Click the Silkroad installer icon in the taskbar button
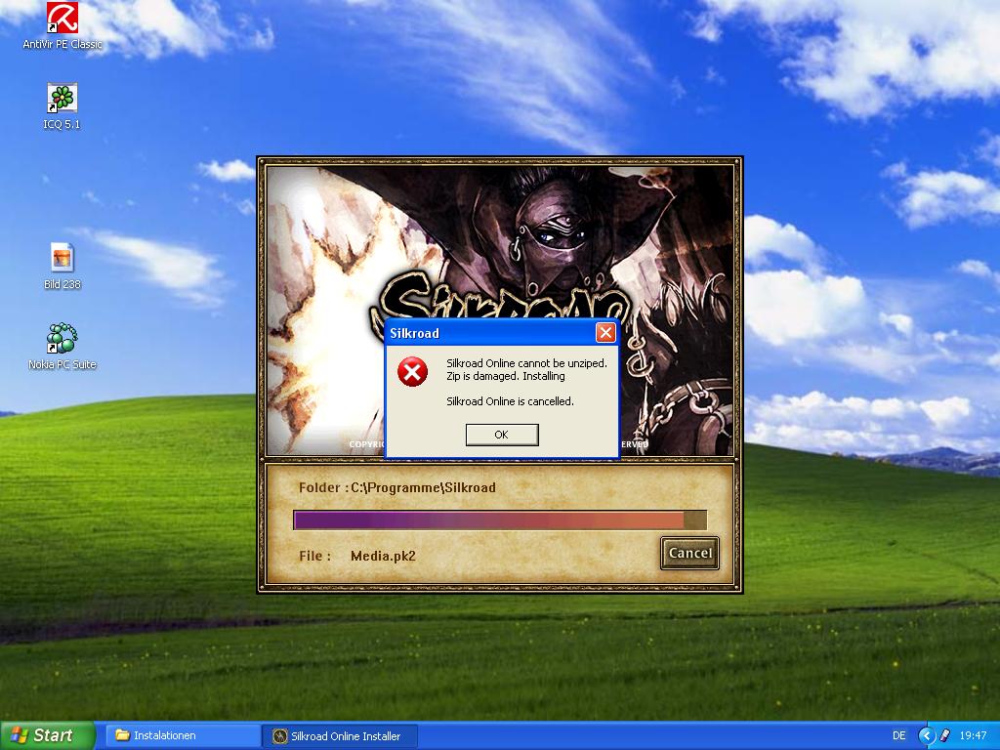Viewport: 1000px width, 750px height. [279, 736]
